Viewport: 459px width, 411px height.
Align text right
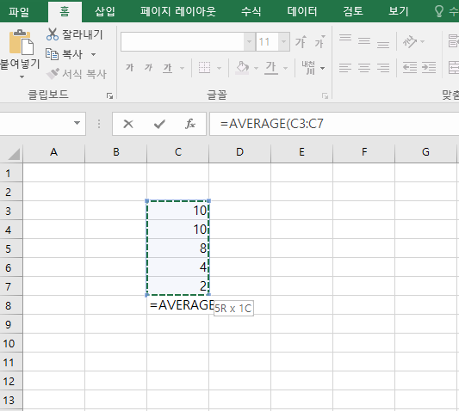[x=383, y=68]
